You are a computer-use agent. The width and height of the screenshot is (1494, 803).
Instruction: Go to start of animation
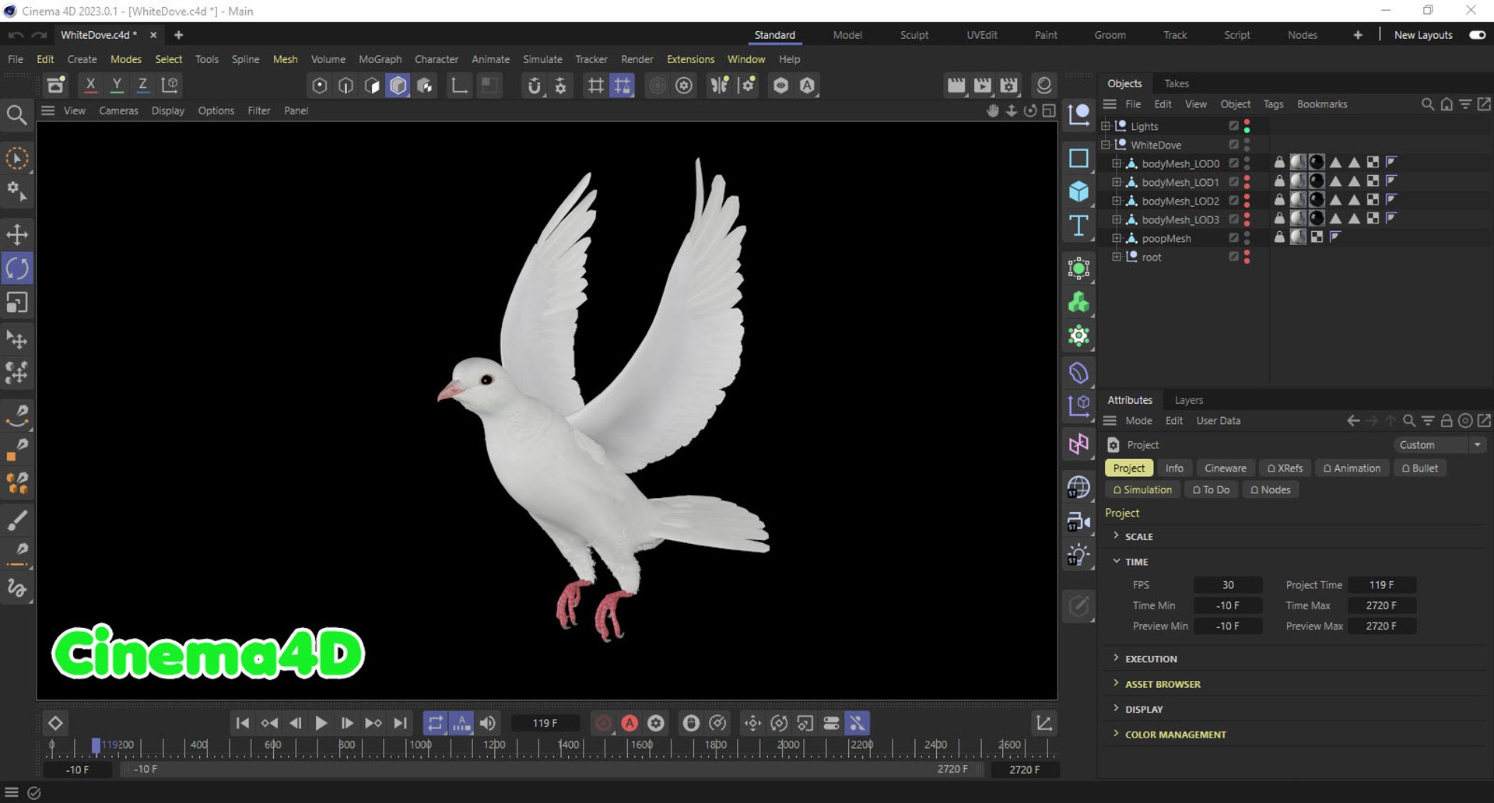coord(243,723)
